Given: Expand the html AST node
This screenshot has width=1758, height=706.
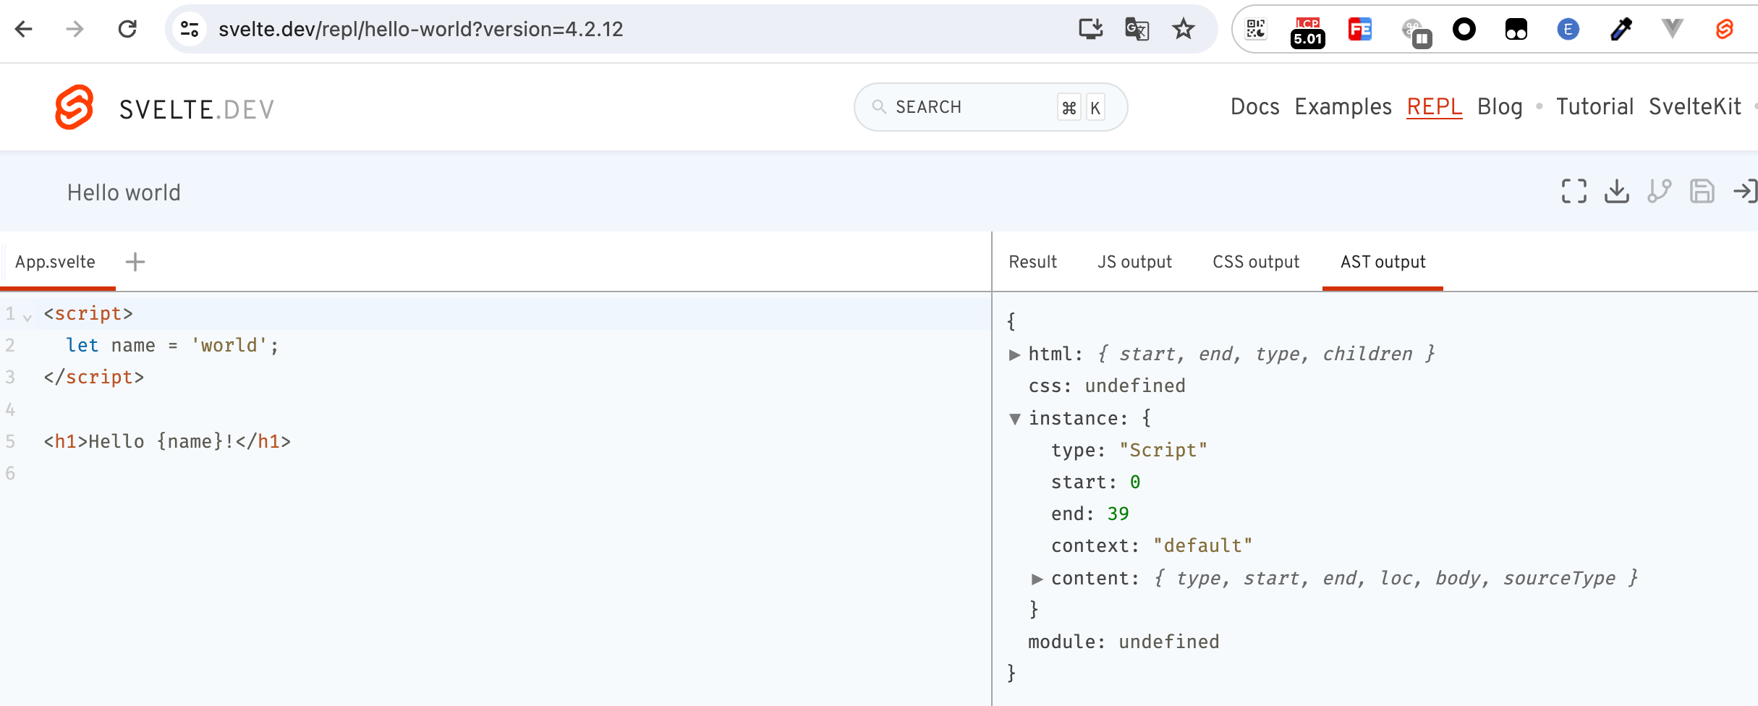Looking at the screenshot, I should coord(1014,354).
